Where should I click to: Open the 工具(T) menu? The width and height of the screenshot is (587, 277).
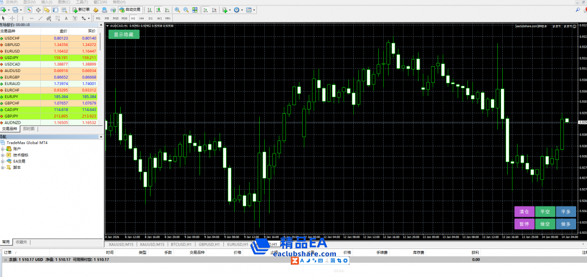82,2
